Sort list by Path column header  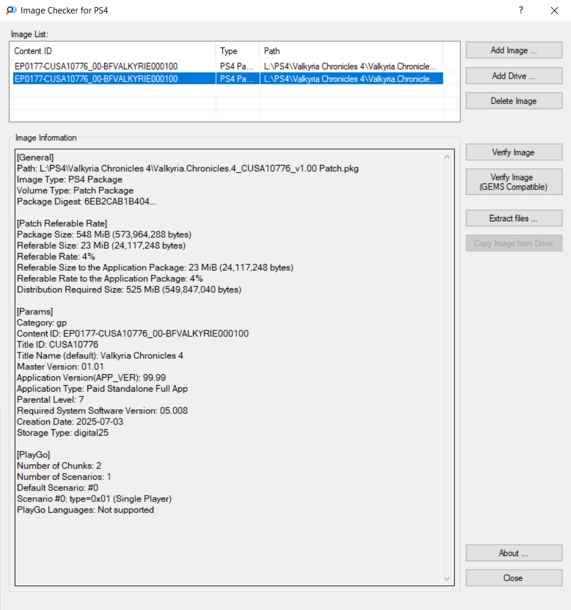pyautogui.click(x=351, y=51)
